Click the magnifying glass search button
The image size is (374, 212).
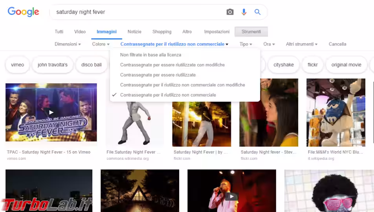(257, 12)
